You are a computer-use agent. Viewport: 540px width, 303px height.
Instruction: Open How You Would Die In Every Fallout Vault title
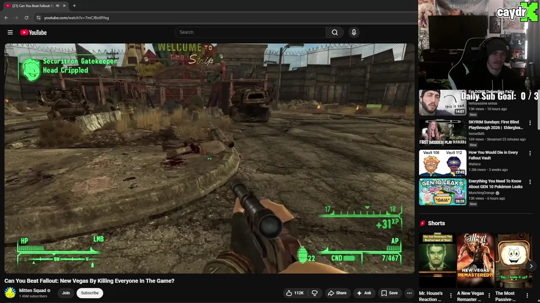493,155
